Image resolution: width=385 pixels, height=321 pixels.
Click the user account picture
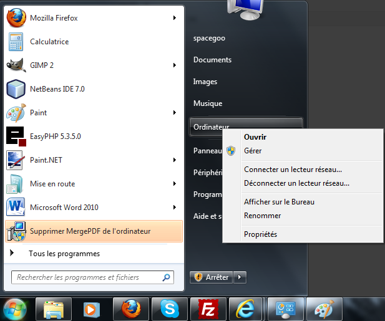245,10
